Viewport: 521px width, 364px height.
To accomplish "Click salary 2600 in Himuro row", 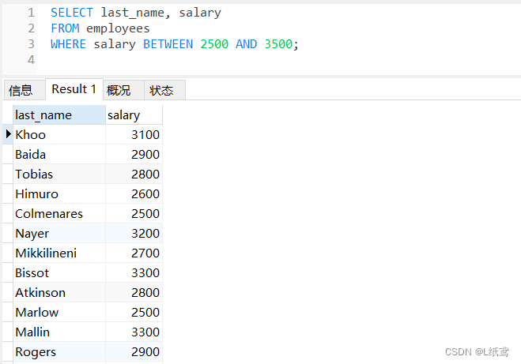I will 134,193.
